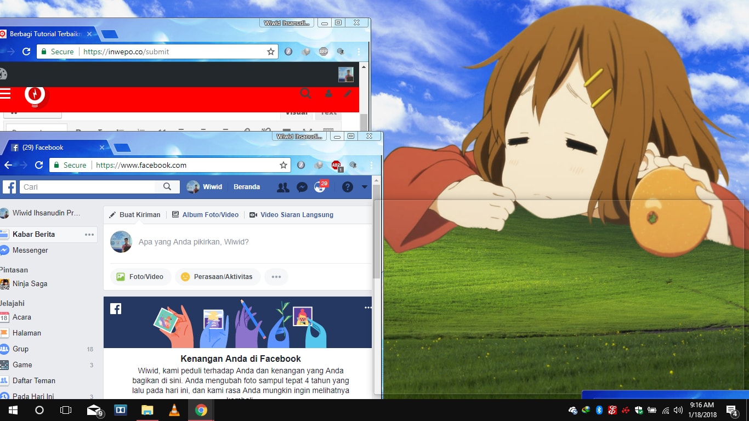
Task: Open the Windows Start menu
Action: tap(13, 410)
